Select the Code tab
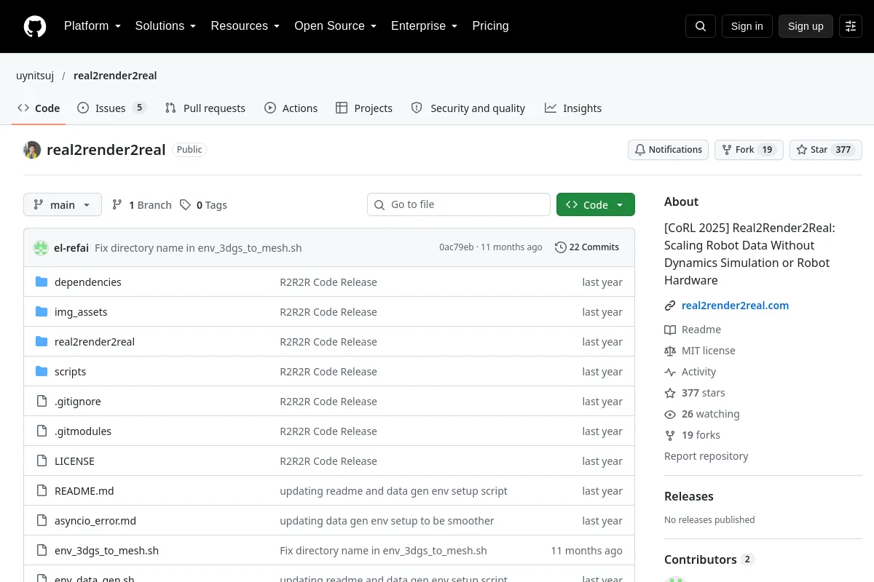Viewport: 874px width, 582px height. (x=39, y=108)
